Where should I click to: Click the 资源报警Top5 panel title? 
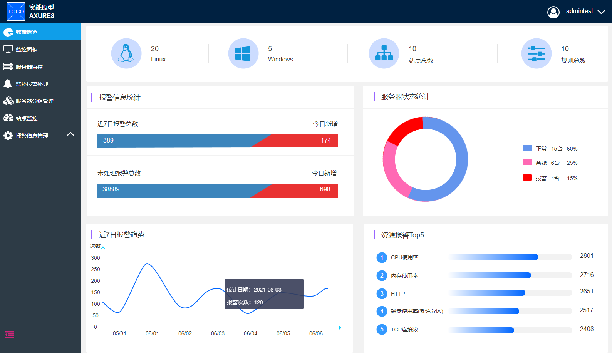[402, 235]
